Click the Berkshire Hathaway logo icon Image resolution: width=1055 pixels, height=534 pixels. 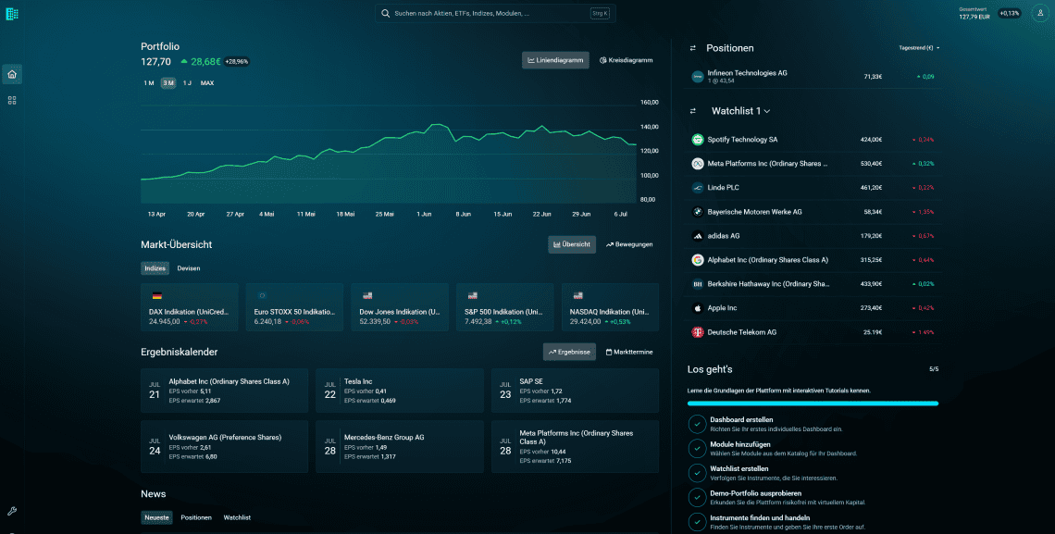pyautogui.click(x=698, y=284)
